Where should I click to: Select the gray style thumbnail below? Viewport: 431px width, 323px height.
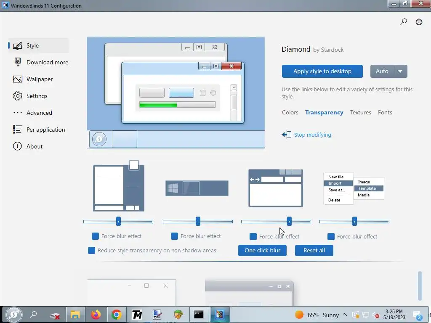249,293
